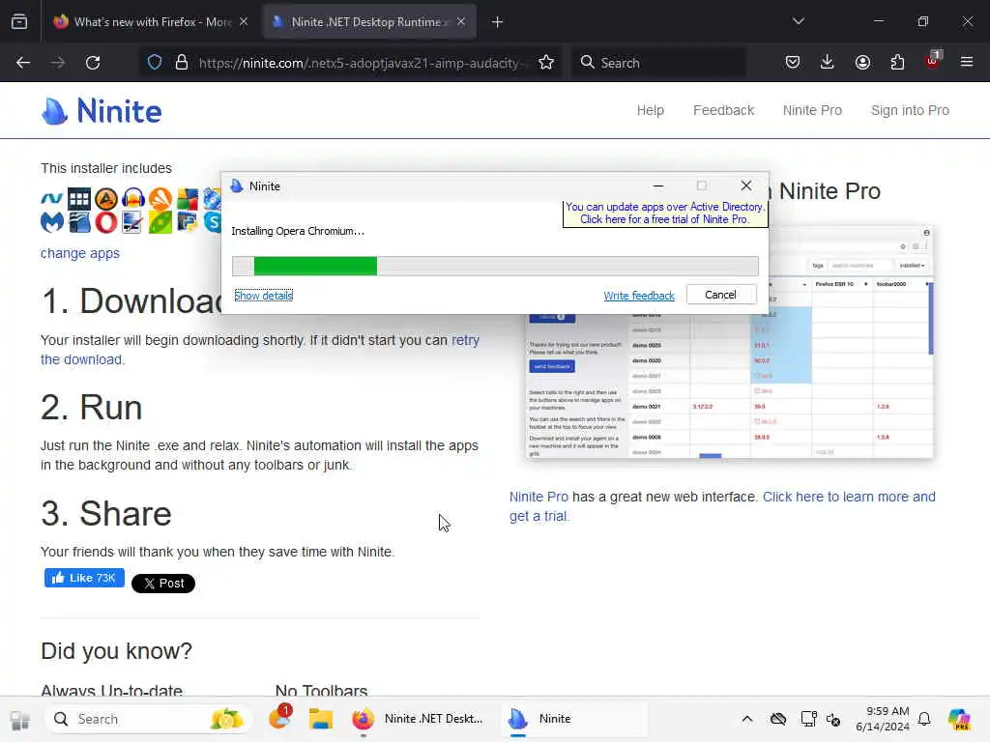Viewport: 990px width, 742px height.
Task: Open the Ninite Pro blue text link
Action: coord(539,497)
